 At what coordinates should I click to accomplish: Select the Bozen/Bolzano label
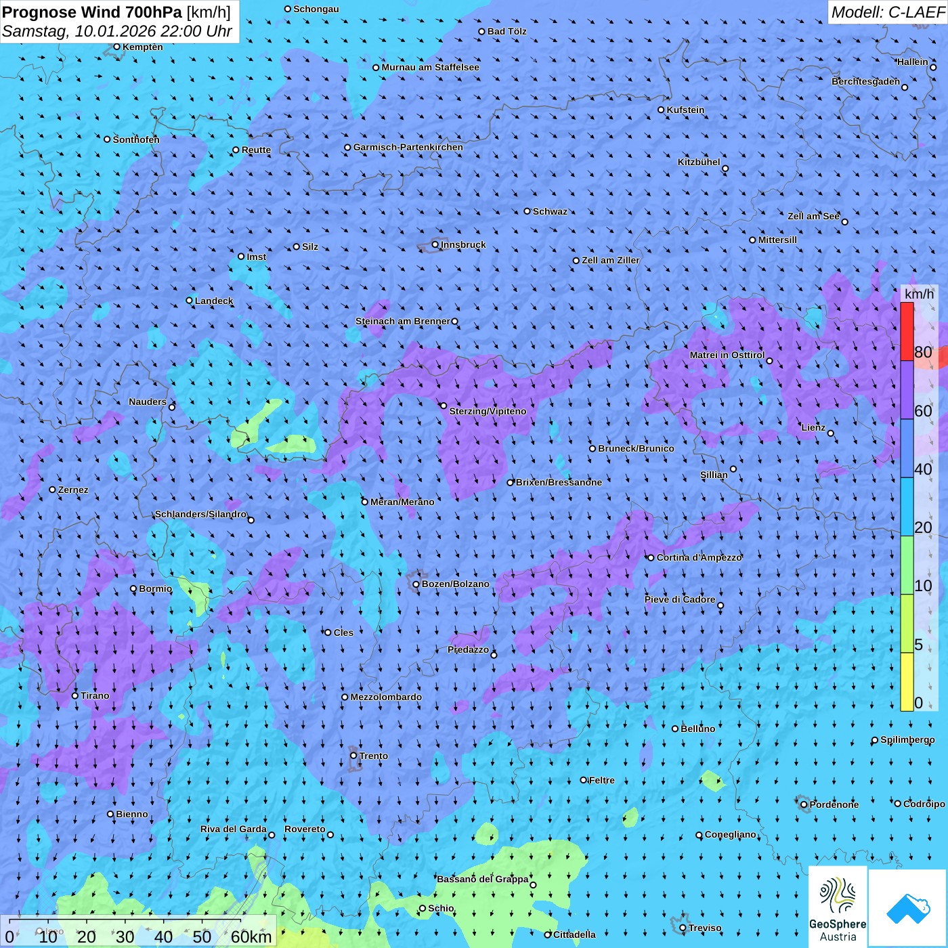point(455,584)
